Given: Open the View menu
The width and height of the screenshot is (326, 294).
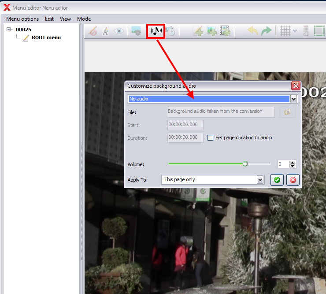Looking at the screenshot, I should coord(65,19).
